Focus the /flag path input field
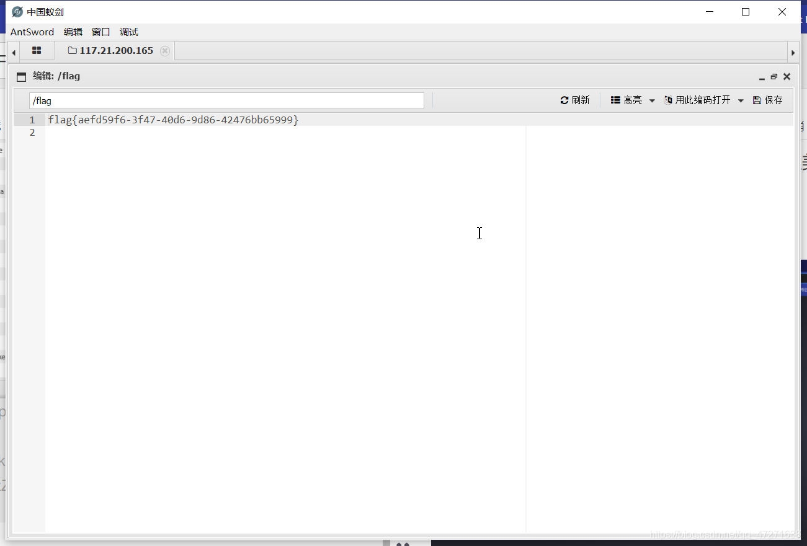 226,100
